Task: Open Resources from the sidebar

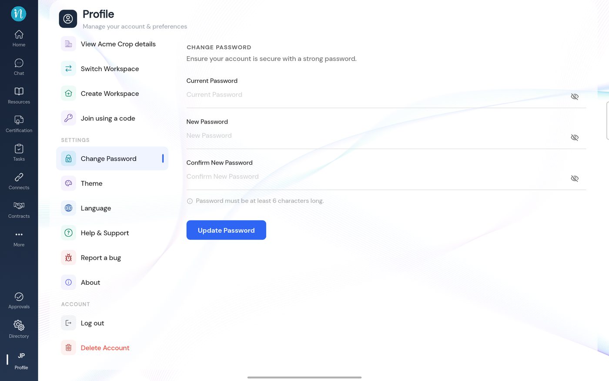Action: pos(19,96)
